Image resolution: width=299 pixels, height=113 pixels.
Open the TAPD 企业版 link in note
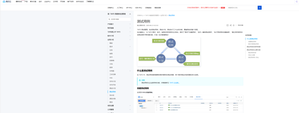pyautogui.click(x=174, y=83)
